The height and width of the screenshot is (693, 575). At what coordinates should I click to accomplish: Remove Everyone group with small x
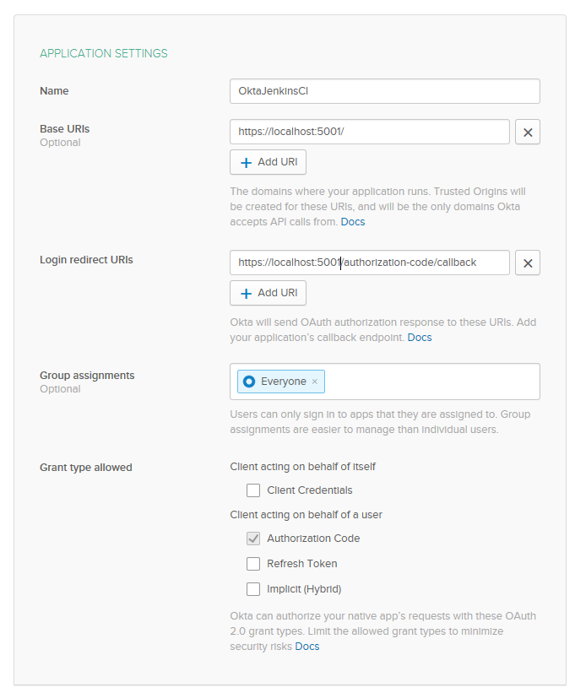point(315,382)
